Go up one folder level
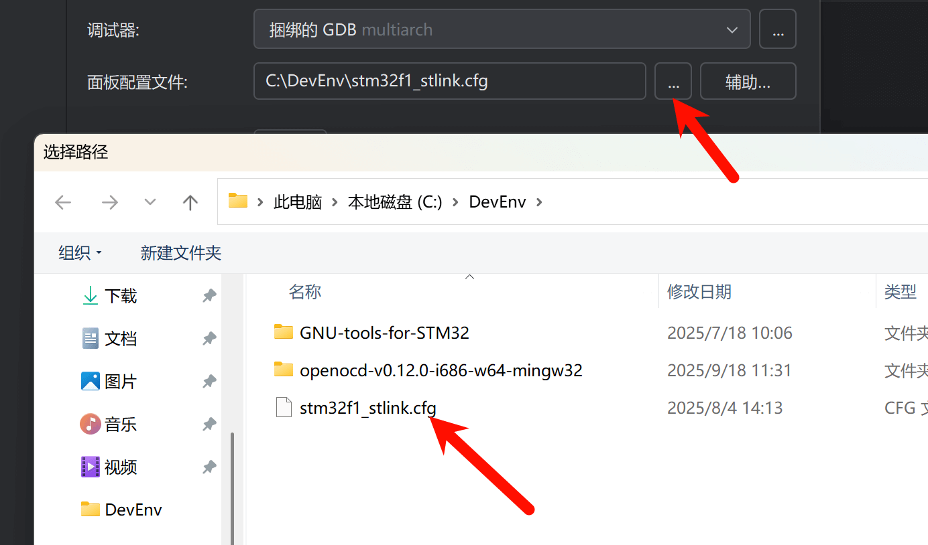 [x=190, y=202]
